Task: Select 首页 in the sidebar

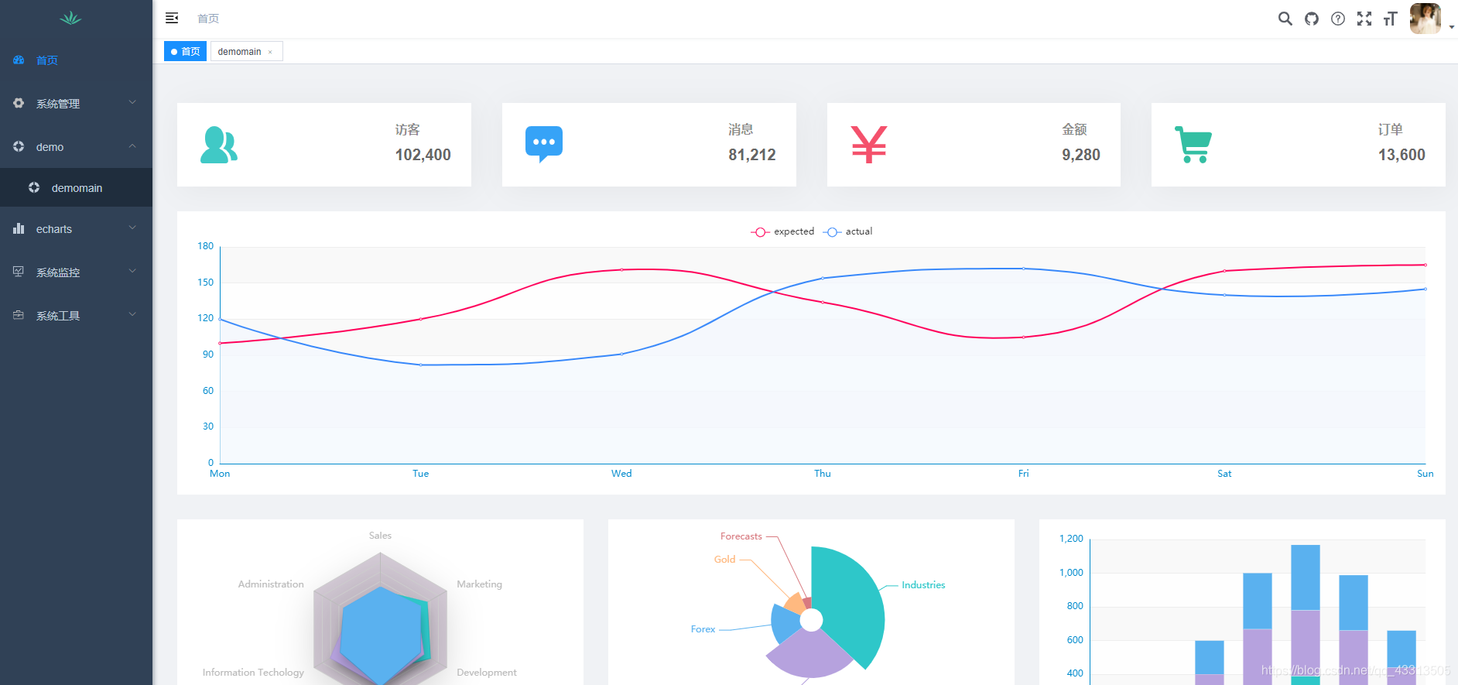Action: click(x=76, y=60)
